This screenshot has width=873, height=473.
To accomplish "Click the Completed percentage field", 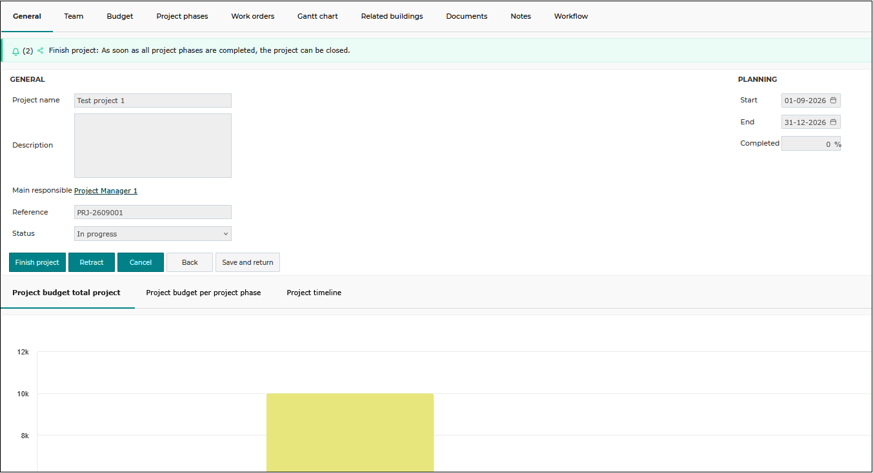I will 811,144.
